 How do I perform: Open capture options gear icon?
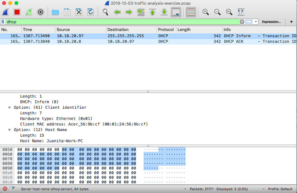pos(40,12)
